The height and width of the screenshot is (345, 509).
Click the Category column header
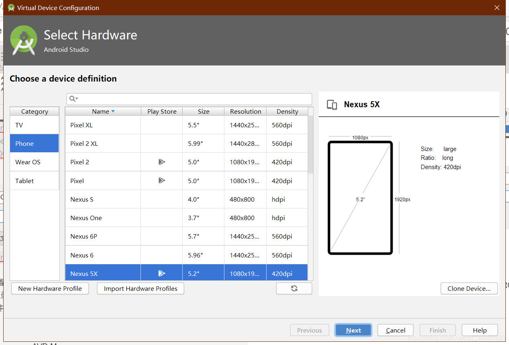[x=35, y=112]
